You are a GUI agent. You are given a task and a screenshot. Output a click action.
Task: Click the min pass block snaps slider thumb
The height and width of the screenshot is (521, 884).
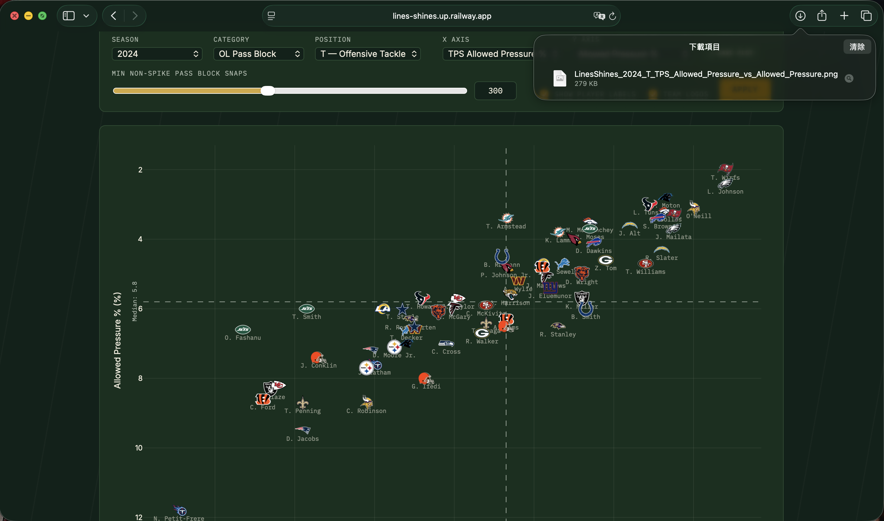[x=268, y=91]
